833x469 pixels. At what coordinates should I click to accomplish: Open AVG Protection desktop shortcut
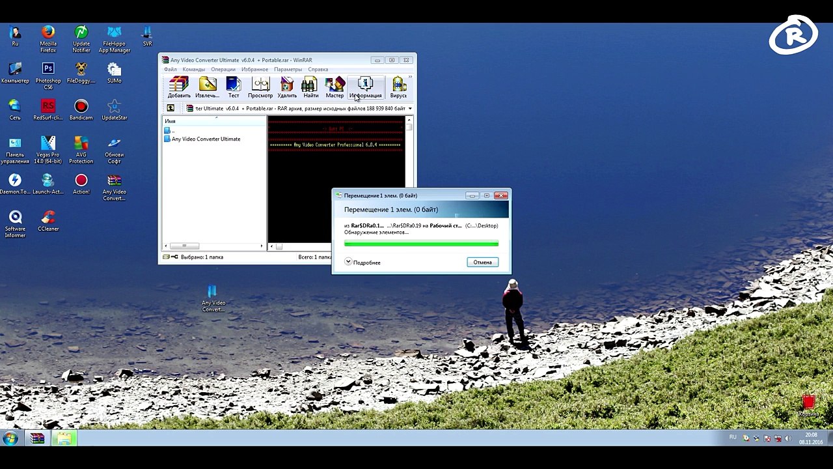[x=81, y=150]
